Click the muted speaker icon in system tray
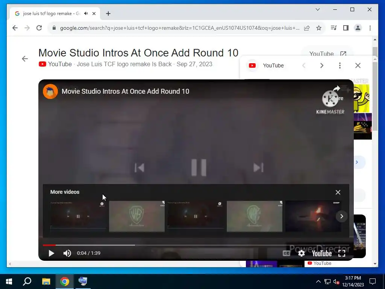385x289 pixels. [336, 281]
